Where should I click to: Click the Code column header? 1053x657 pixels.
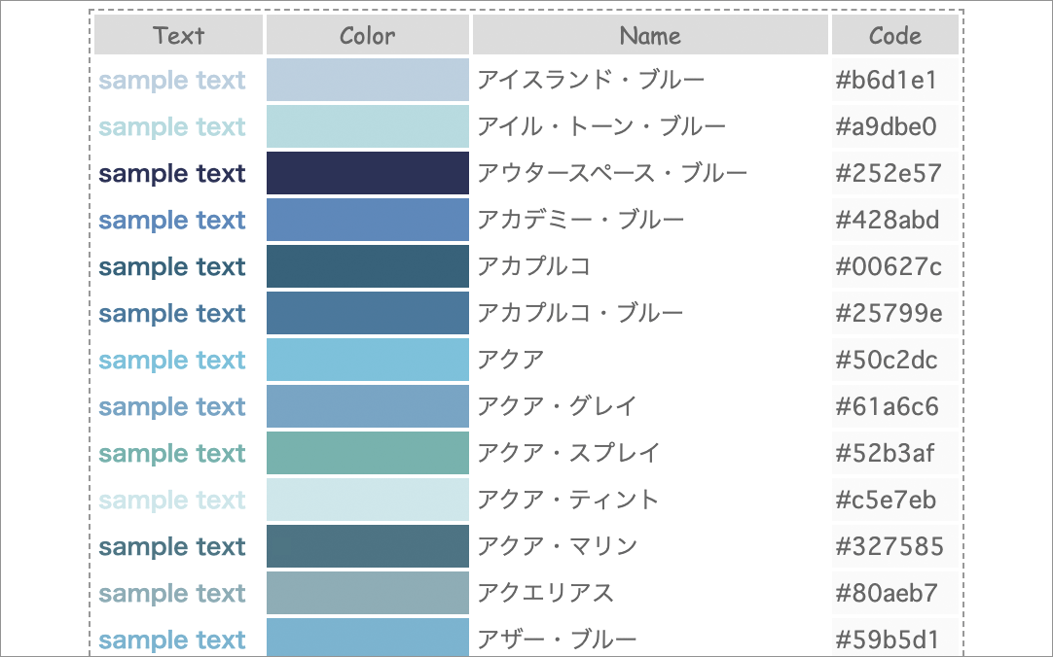point(895,36)
